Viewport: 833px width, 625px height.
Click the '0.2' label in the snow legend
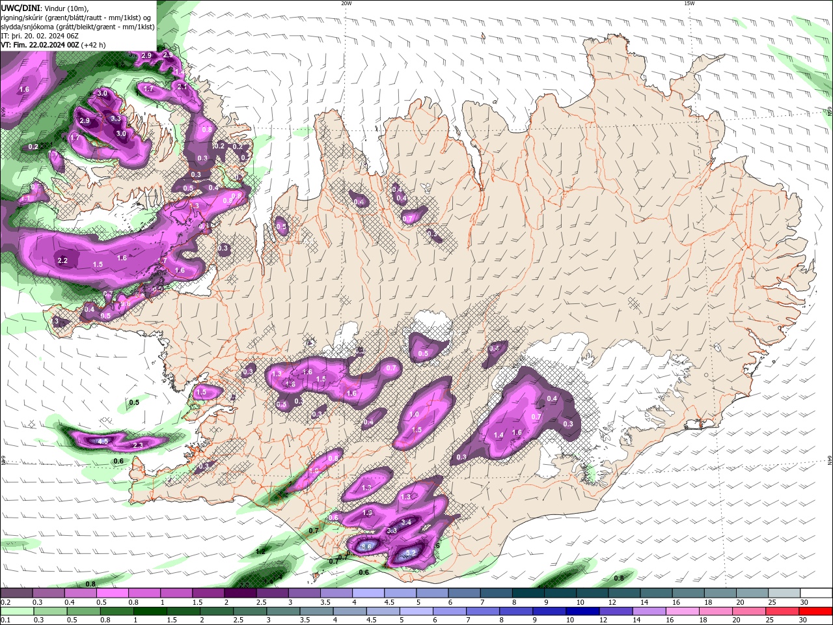pos(5,602)
